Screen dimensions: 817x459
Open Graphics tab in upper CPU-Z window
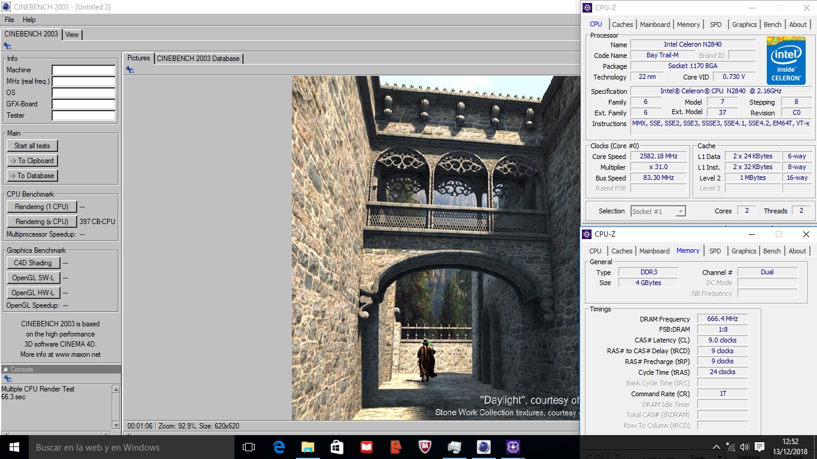coord(745,25)
